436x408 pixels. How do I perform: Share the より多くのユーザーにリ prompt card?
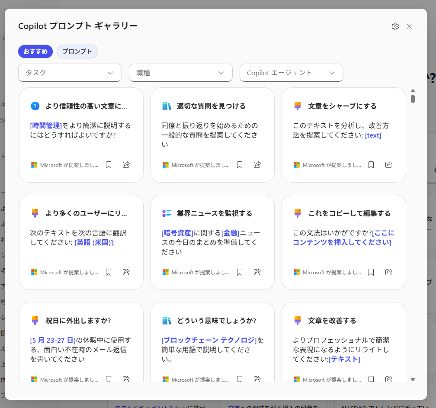[x=126, y=272]
